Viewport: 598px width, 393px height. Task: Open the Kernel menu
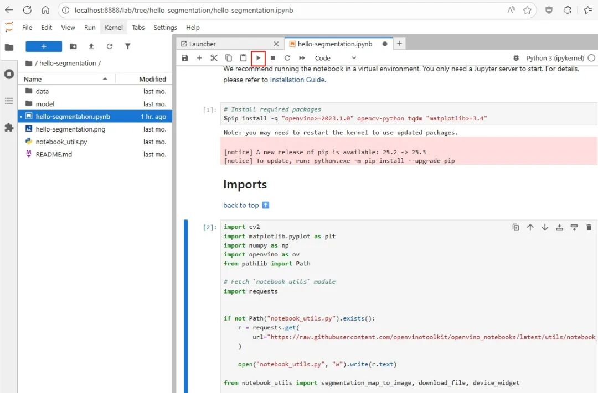pyautogui.click(x=114, y=28)
